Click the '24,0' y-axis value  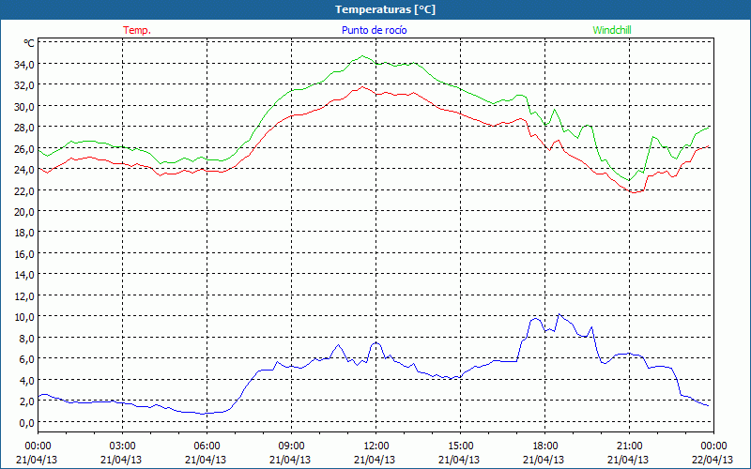(24, 170)
